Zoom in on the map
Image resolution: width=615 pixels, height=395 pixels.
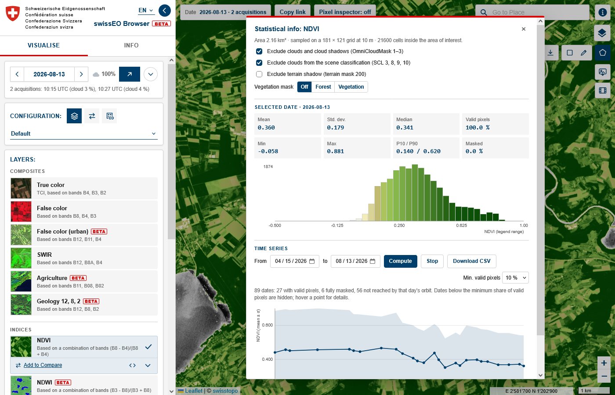604,363
